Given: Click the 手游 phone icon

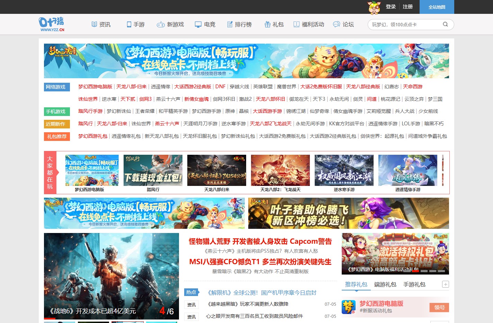Looking at the screenshot, I should 129,24.
